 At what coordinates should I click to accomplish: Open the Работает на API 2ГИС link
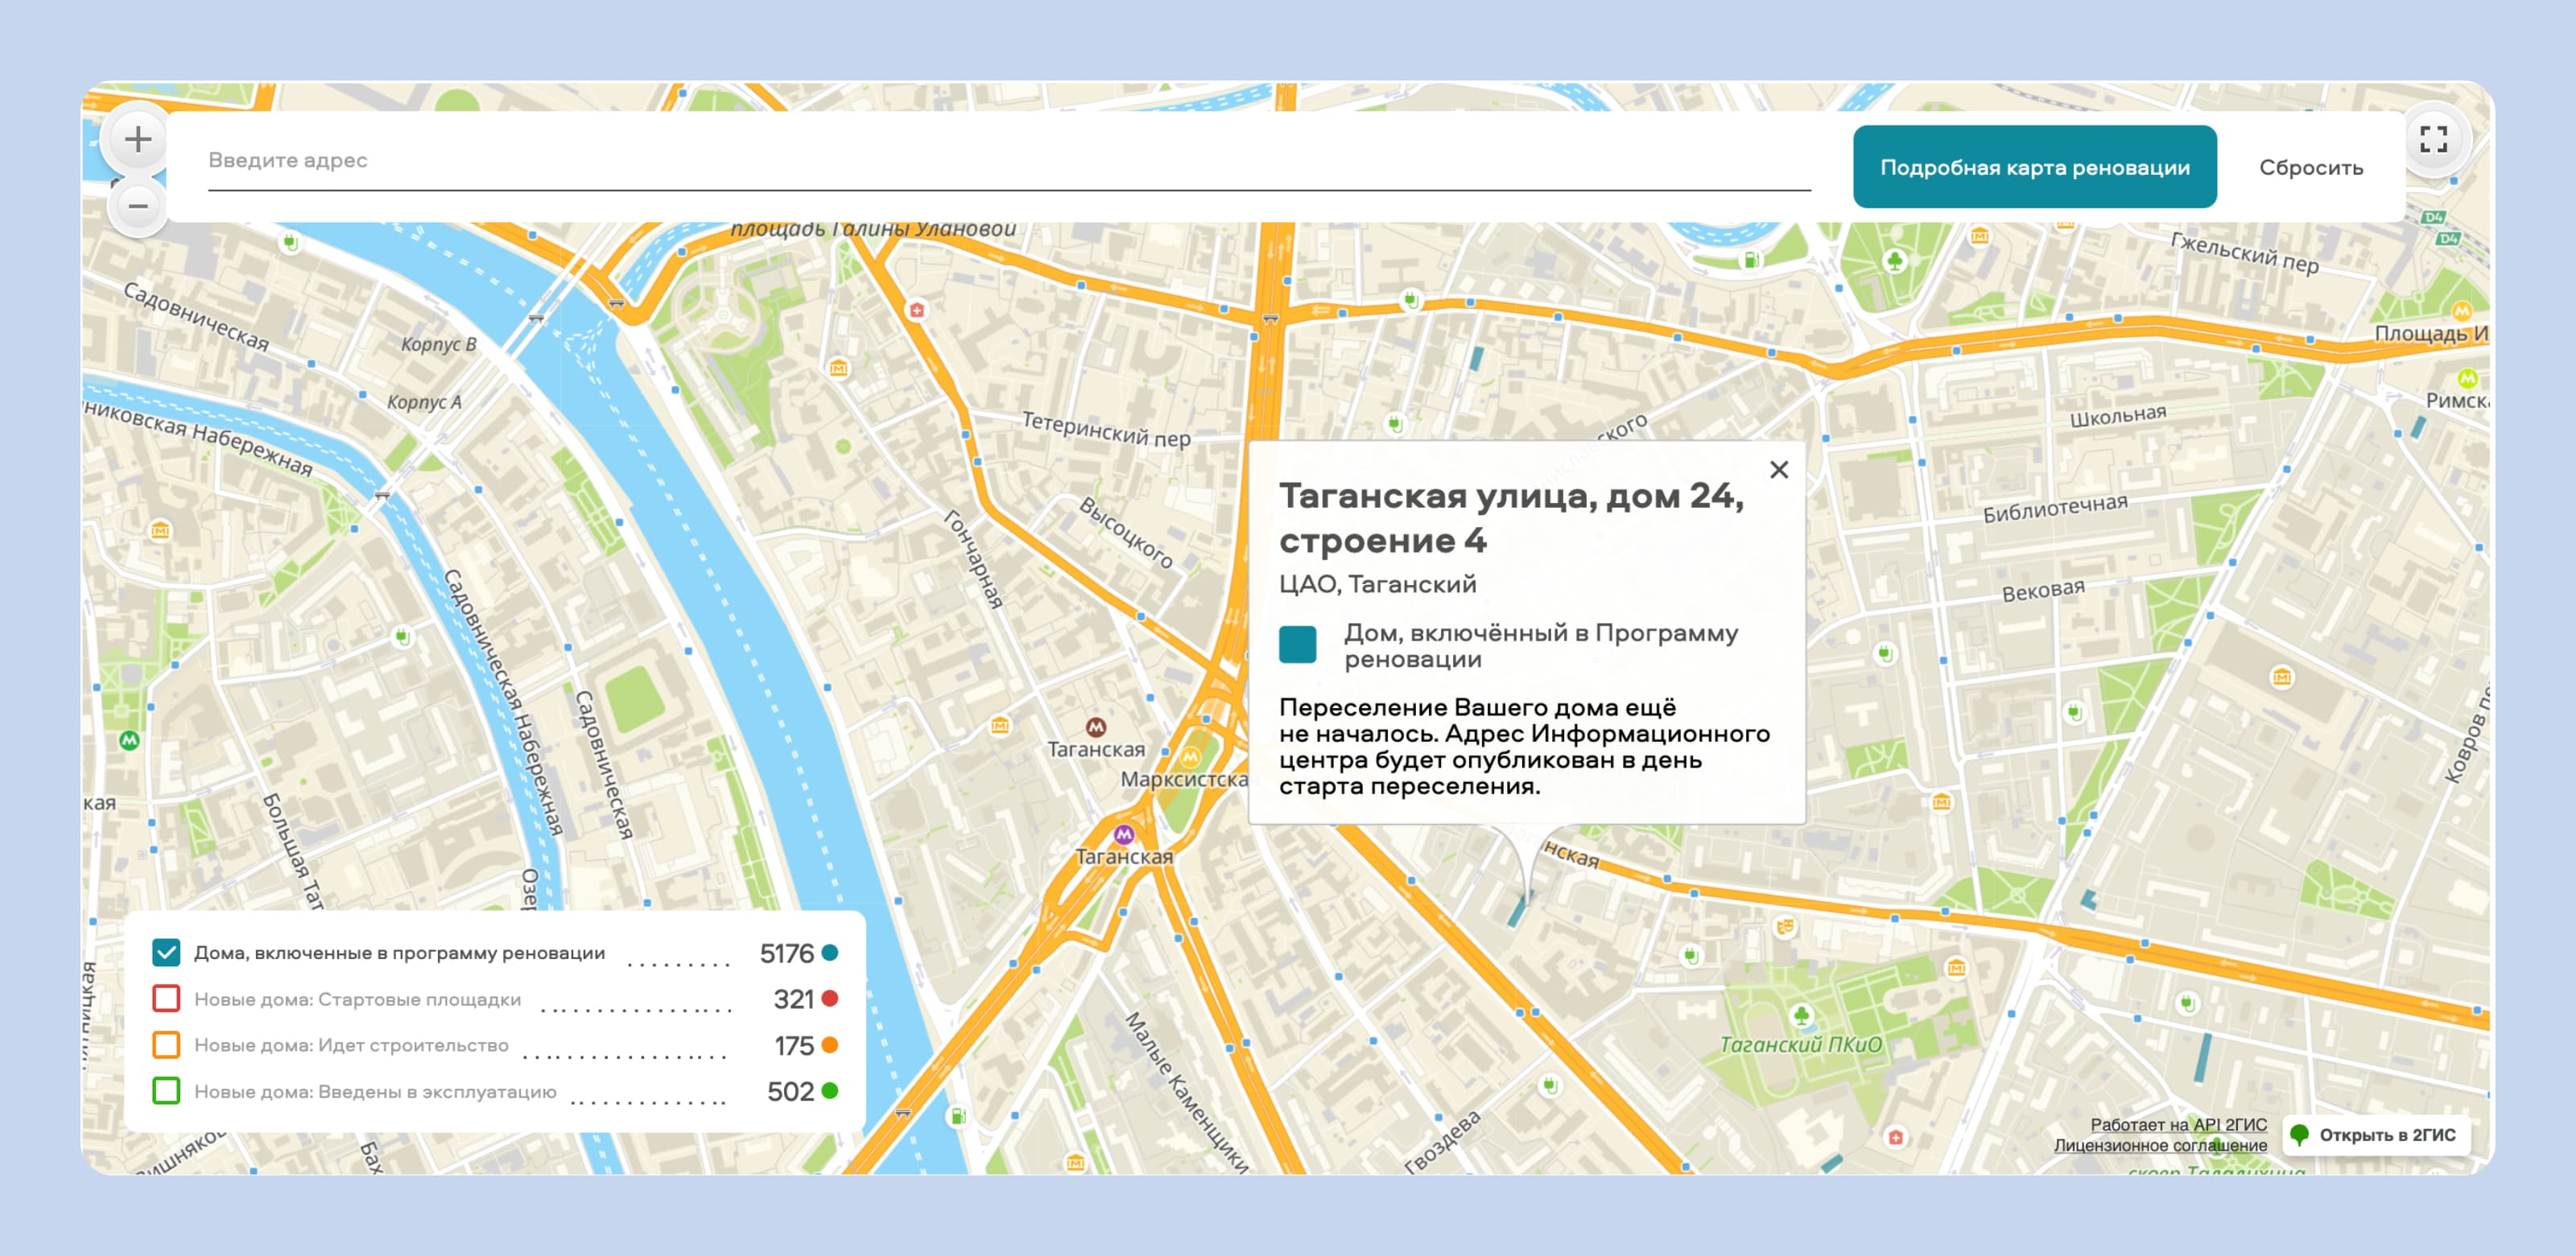[x=2178, y=1125]
